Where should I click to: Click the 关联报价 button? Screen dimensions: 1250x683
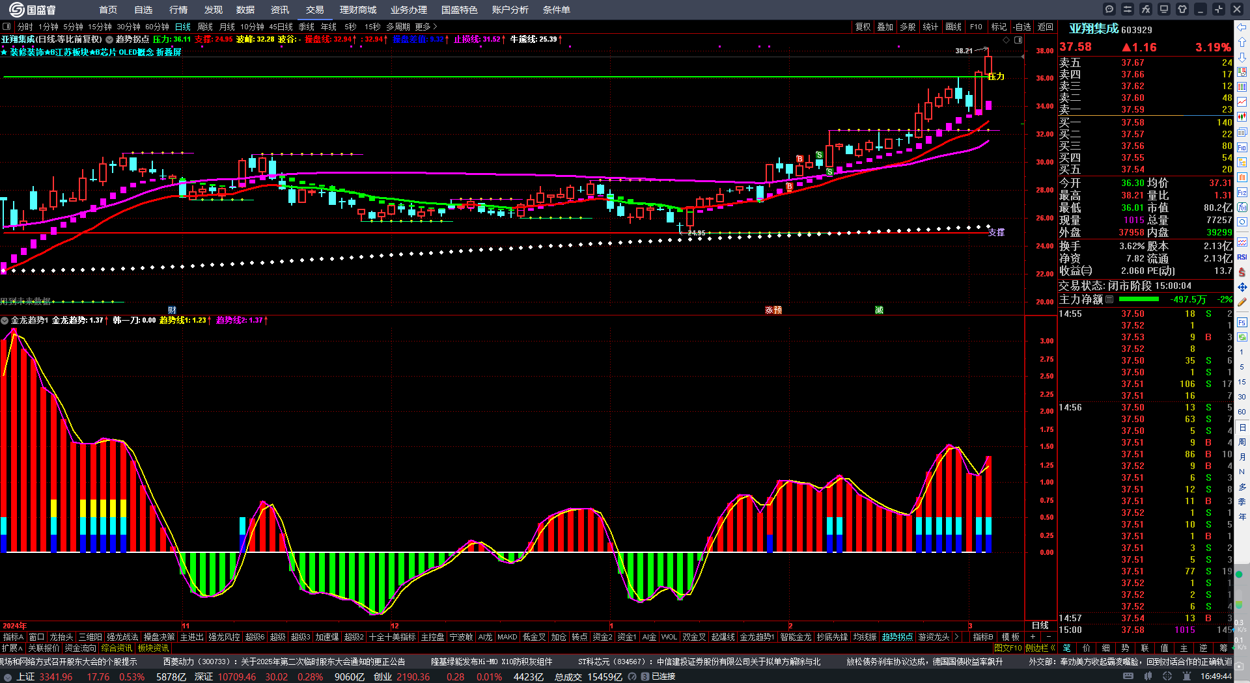tap(44, 648)
